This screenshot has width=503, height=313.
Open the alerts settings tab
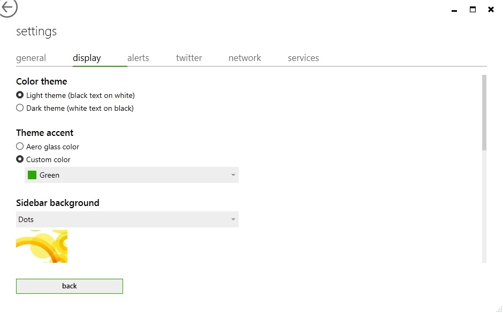(x=138, y=58)
